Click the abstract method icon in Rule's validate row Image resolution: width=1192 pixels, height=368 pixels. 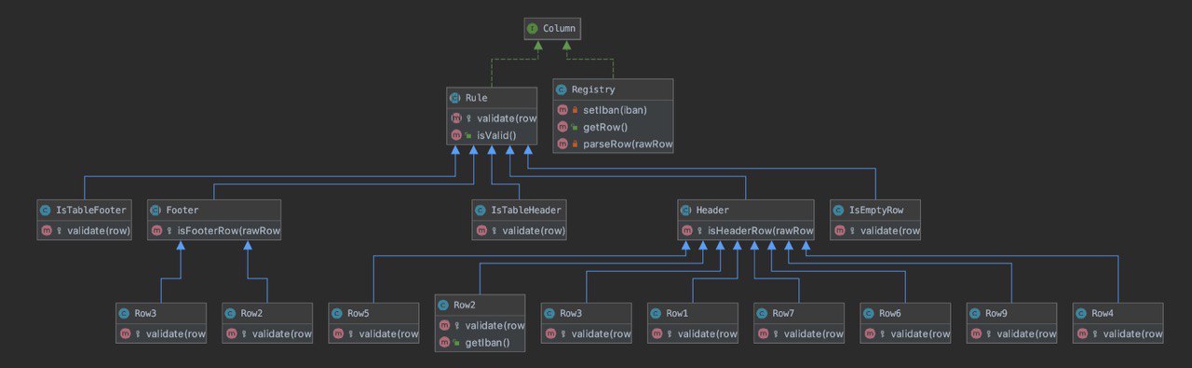[x=455, y=118]
